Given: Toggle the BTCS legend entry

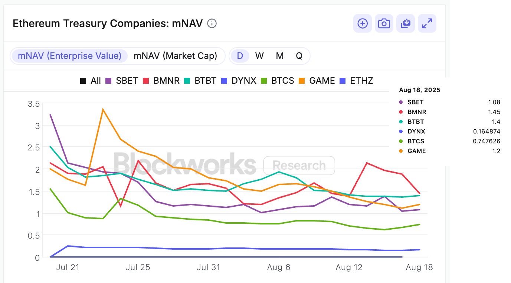Looking at the screenshot, I should pos(278,81).
